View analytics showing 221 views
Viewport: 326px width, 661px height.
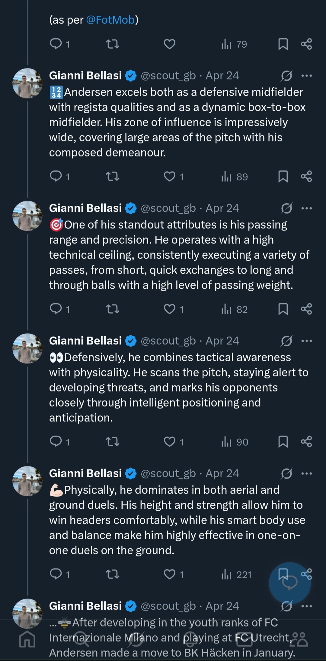236,574
